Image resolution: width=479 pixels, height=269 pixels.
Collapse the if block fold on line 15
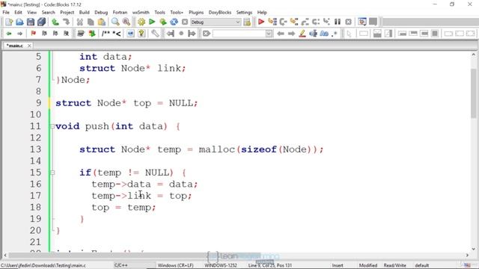(x=52, y=173)
